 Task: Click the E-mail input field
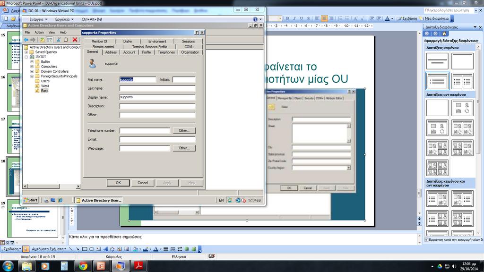[157, 139]
